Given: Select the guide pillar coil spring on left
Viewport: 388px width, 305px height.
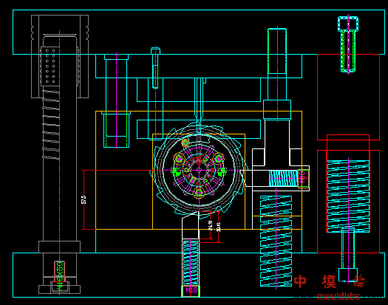Looking at the screenshot, I should (51, 124).
